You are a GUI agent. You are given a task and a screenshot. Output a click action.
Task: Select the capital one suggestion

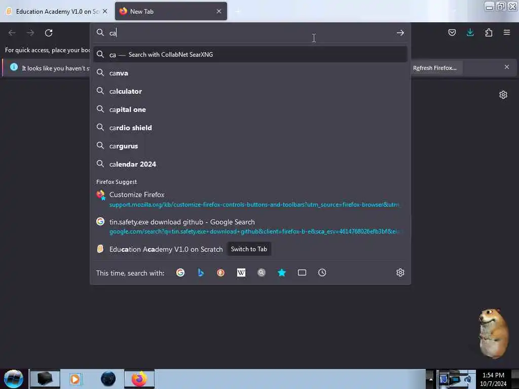point(250,109)
